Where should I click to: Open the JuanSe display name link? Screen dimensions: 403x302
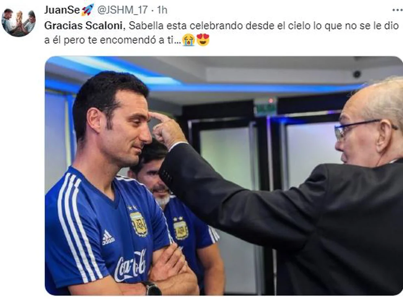point(62,10)
